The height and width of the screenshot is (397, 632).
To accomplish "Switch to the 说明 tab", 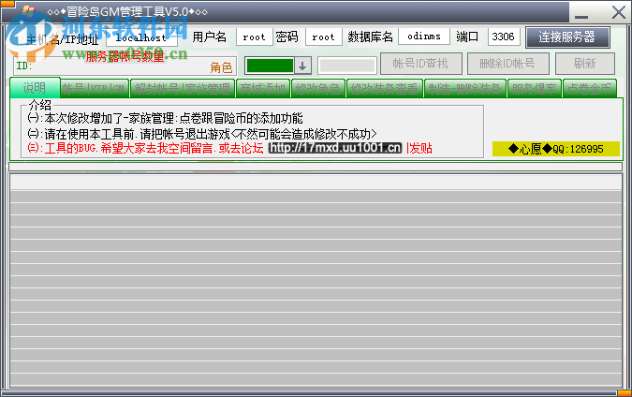I will tap(35, 88).
